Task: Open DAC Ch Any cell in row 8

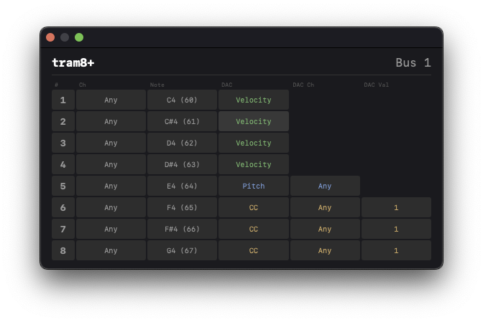Action: click(325, 250)
